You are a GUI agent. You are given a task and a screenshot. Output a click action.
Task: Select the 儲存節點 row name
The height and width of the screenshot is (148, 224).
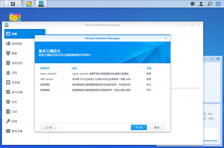[x=45, y=84]
